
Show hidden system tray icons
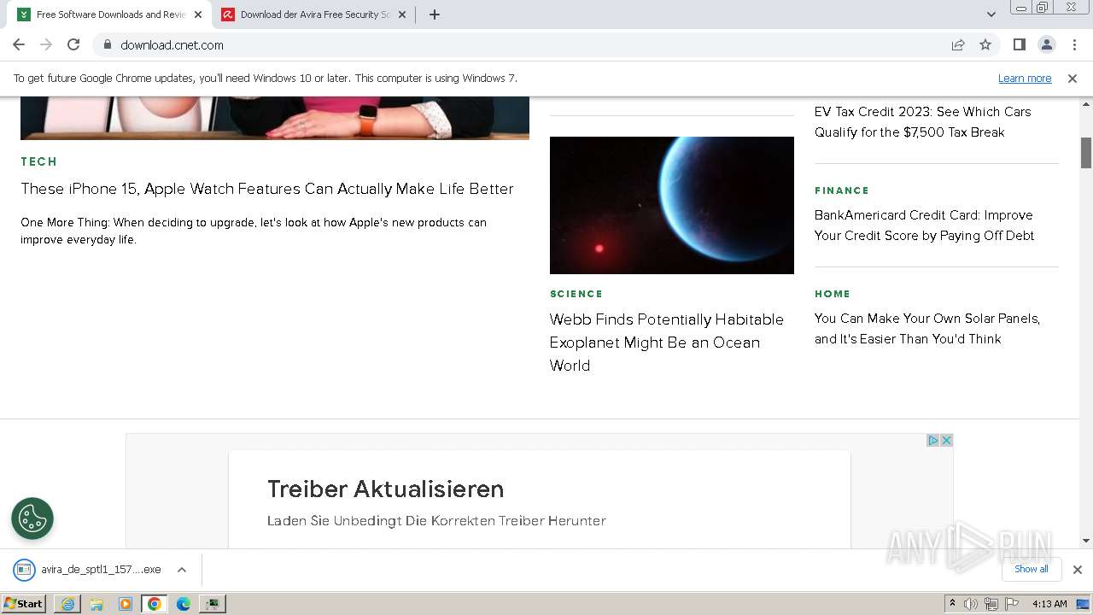(953, 604)
